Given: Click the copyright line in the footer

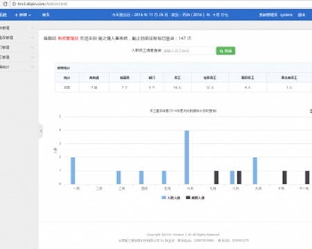Looking at the screenshot, I should (x=183, y=234).
